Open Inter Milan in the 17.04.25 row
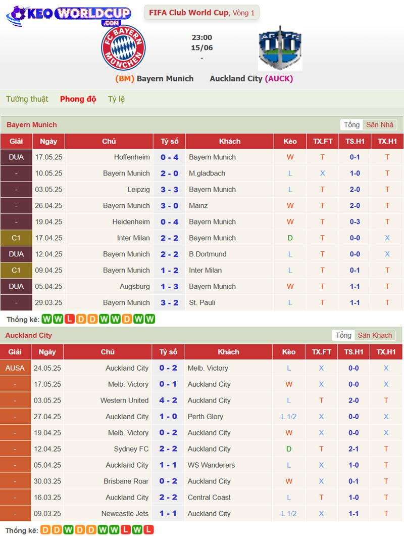Image resolution: width=404 pixels, height=536 pixels. point(133,238)
